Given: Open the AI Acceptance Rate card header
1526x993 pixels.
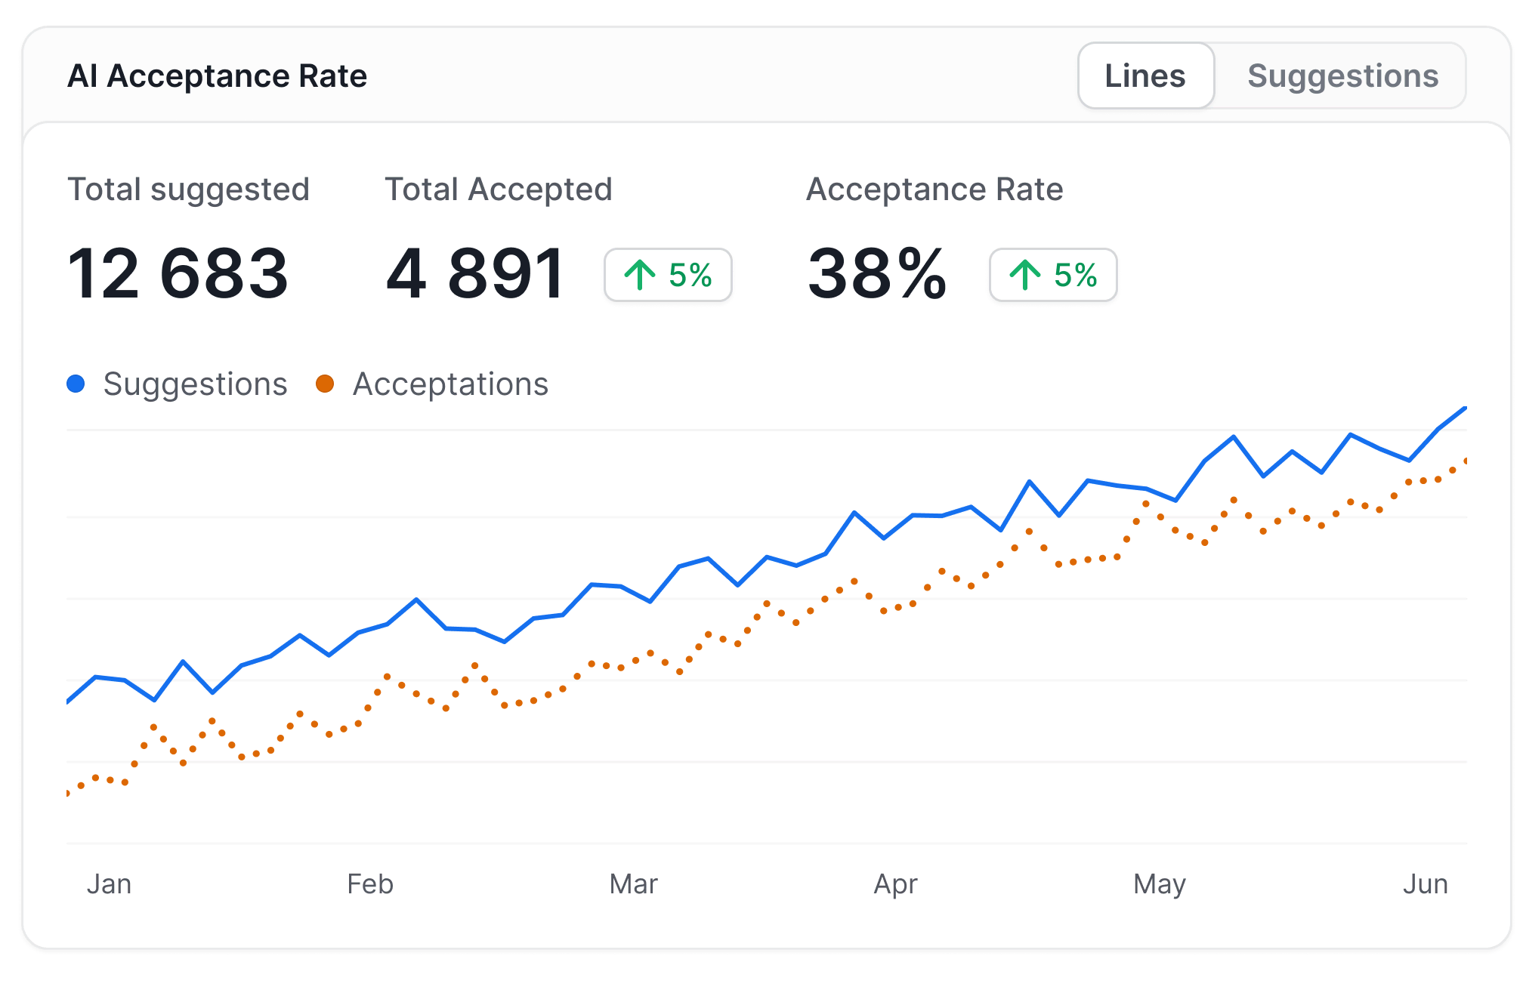Looking at the screenshot, I should (x=218, y=76).
